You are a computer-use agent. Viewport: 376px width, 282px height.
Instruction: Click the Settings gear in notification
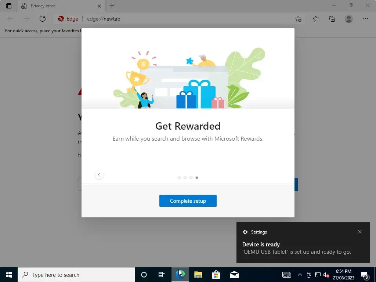tap(245, 232)
